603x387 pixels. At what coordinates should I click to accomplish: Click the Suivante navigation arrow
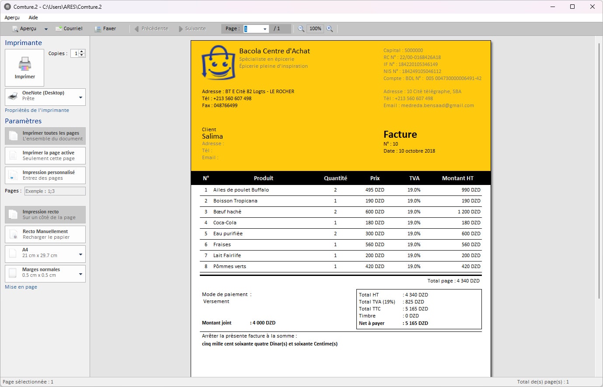click(181, 28)
